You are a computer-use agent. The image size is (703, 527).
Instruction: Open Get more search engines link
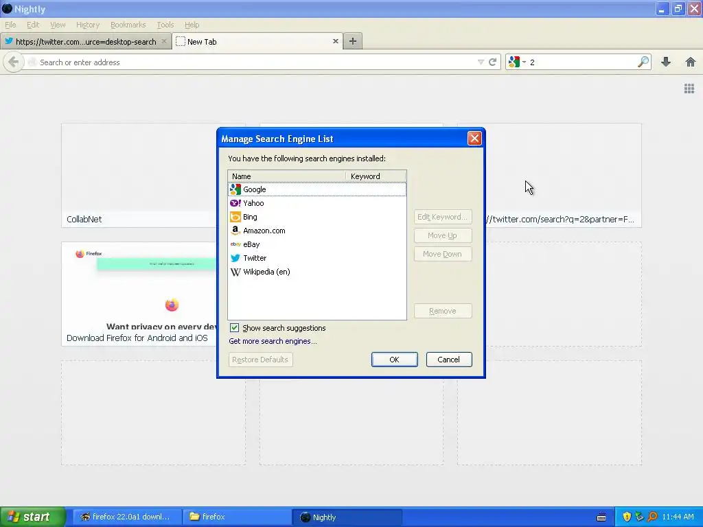point(273,341)
